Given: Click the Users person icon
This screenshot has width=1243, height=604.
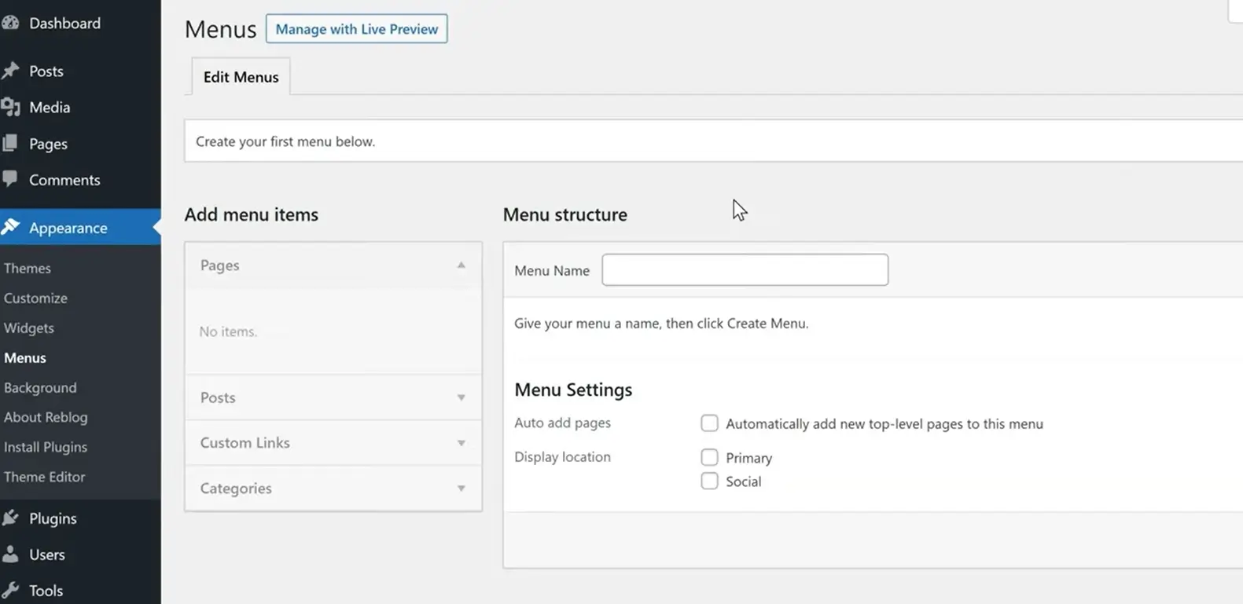Looking at the screenshot, I should point(10,554).
